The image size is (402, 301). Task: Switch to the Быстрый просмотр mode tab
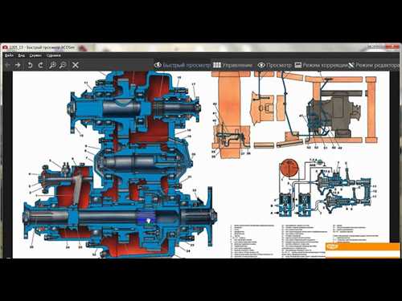pyautogui.click(x=183, y=65)
